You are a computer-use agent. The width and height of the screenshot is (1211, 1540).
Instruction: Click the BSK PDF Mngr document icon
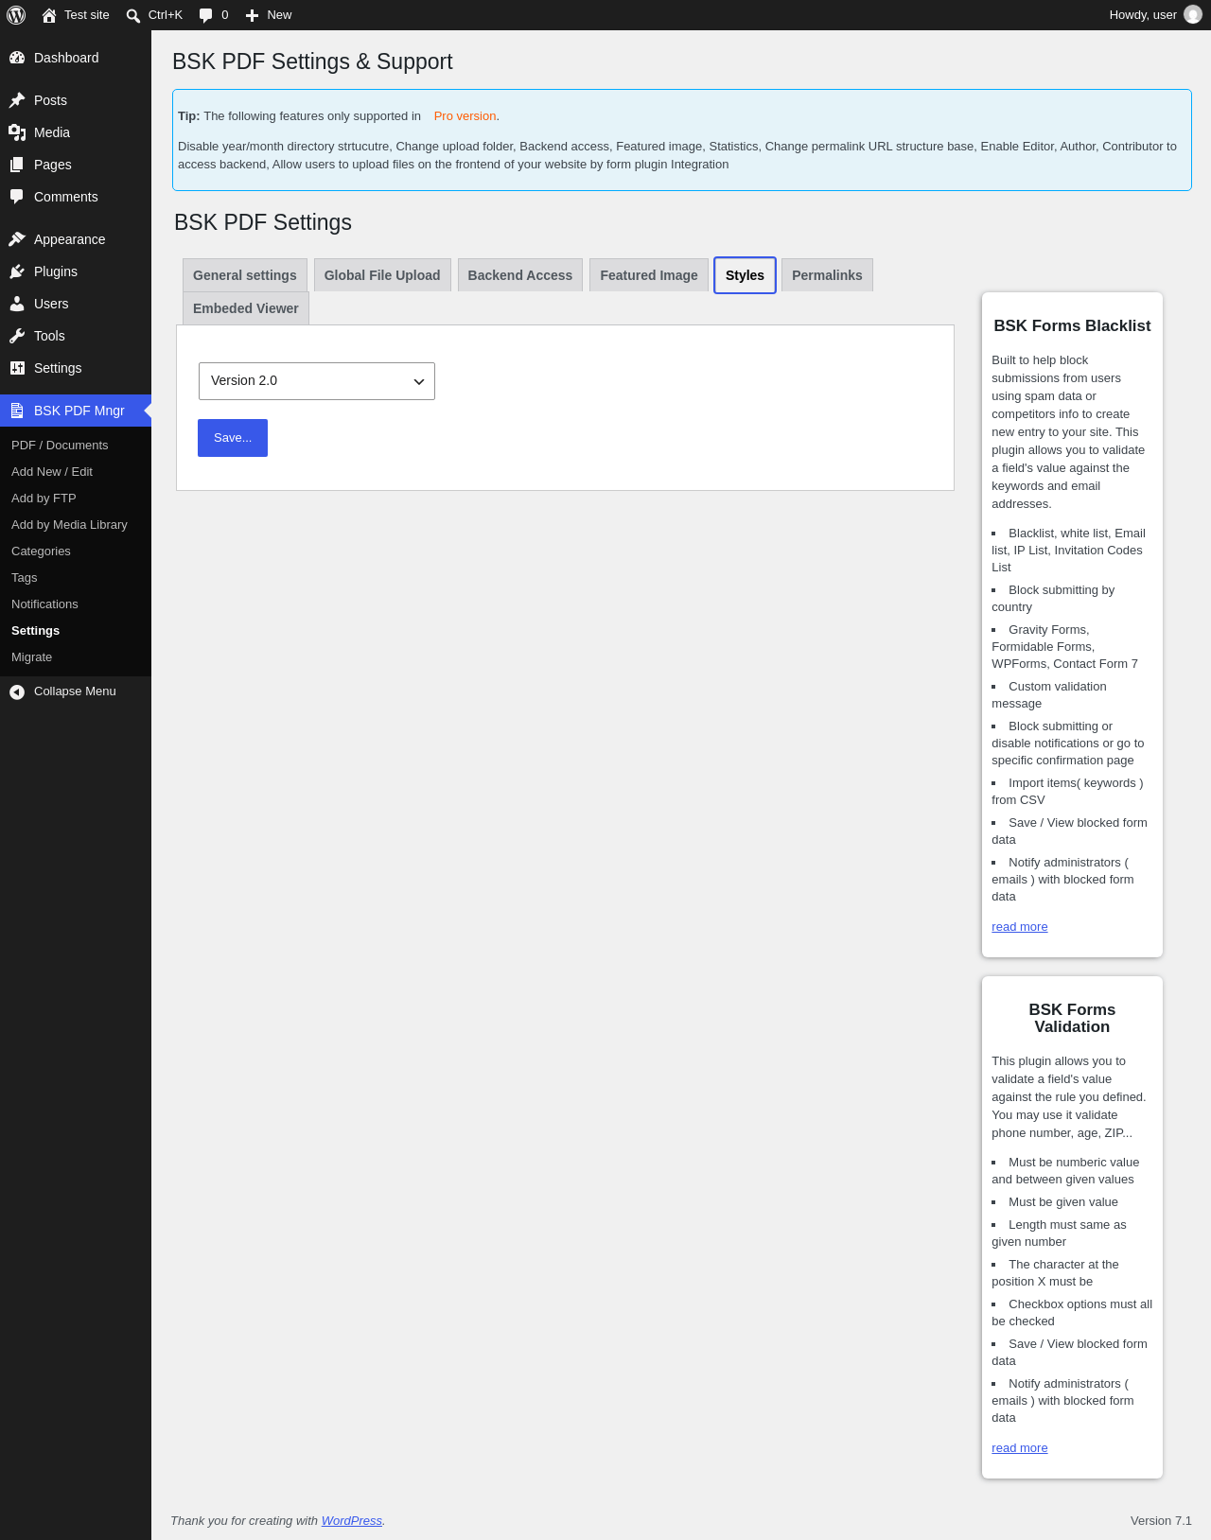pos(17,411)
